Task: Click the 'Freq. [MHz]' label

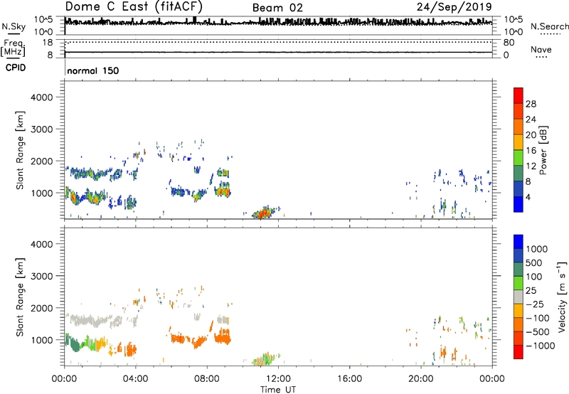Action: pyautogui.click(x=13, y=48)
